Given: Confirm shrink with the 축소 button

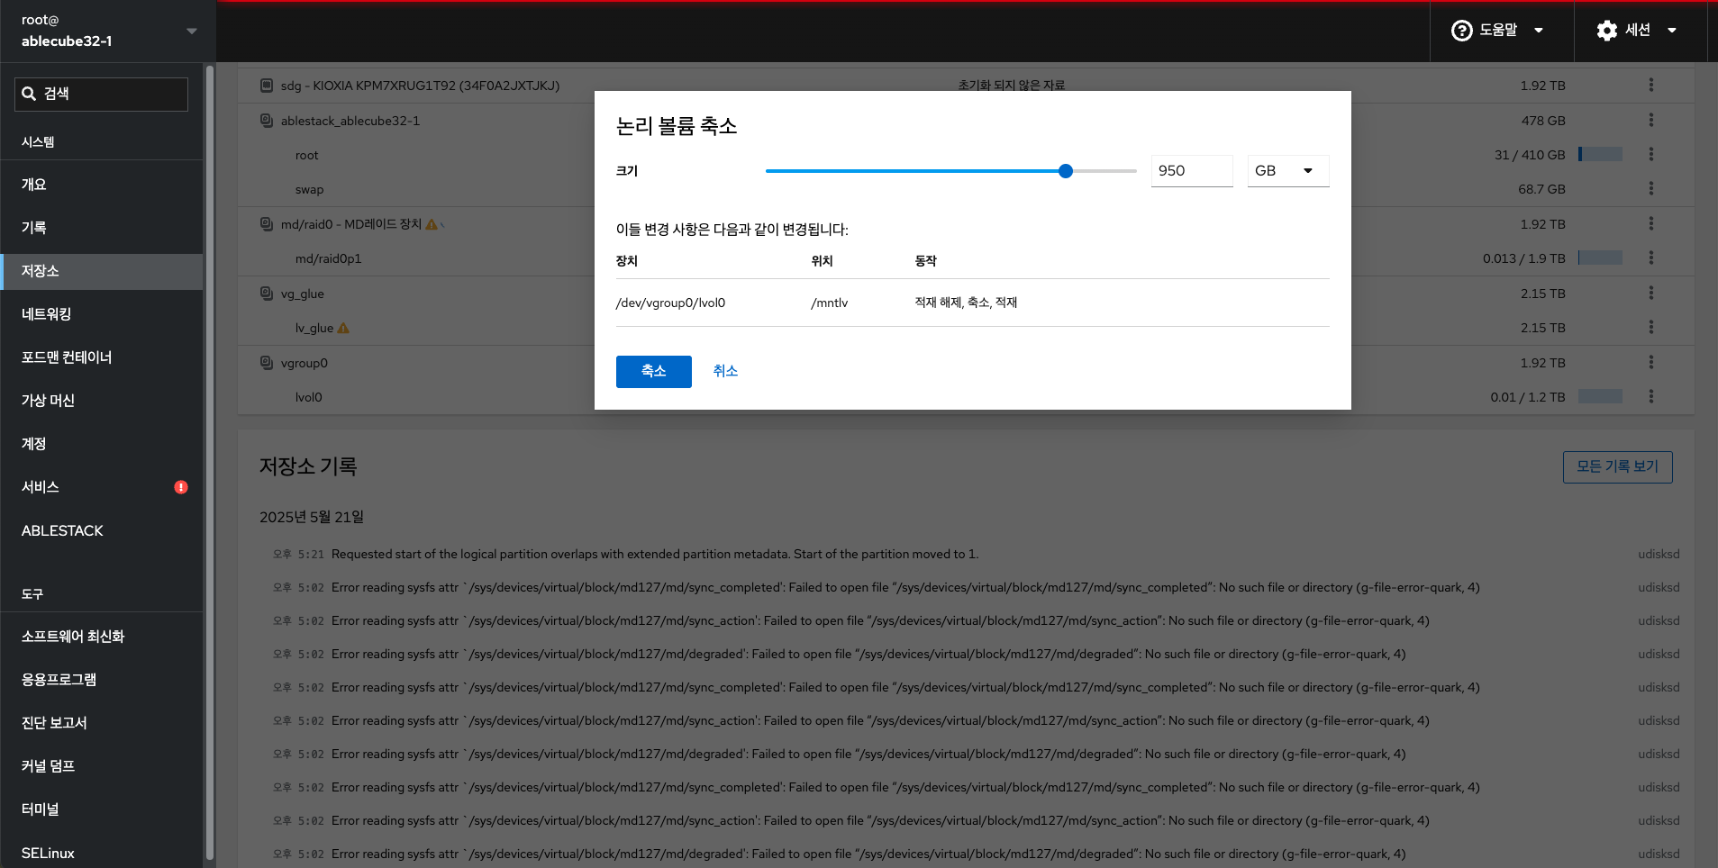Looking at the screenshot, I should click(x=653, y=371).
